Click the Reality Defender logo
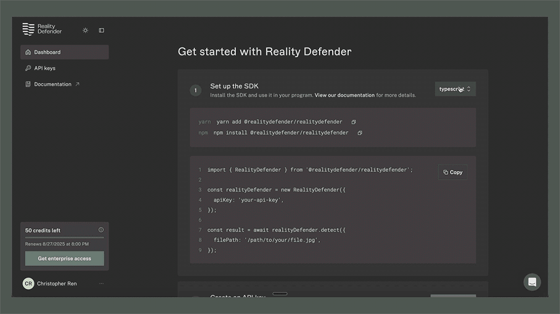560x314 pixels. pos(42,29)
